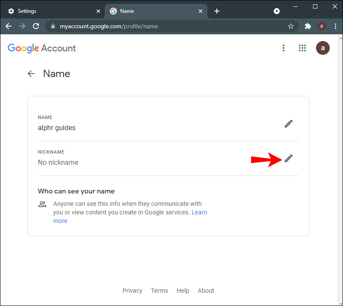This screenshot has width=343, height=306.
Task: Open the three-dot account options menu
Action: click(x=283, y=48)
